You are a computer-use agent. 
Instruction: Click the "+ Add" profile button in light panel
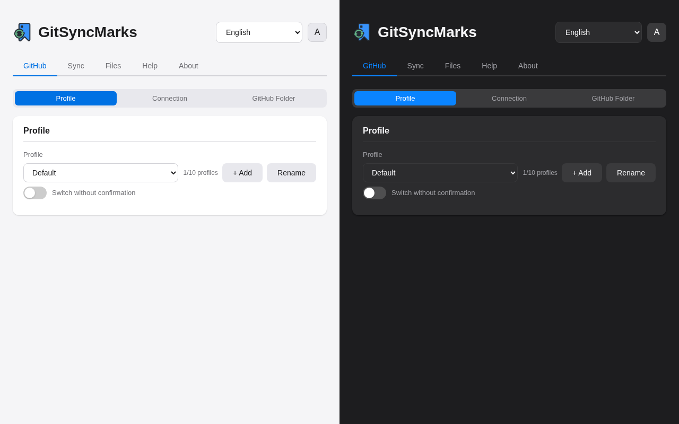point(242,173)
